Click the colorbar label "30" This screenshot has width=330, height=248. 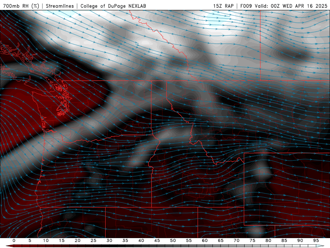pos(109,241)
